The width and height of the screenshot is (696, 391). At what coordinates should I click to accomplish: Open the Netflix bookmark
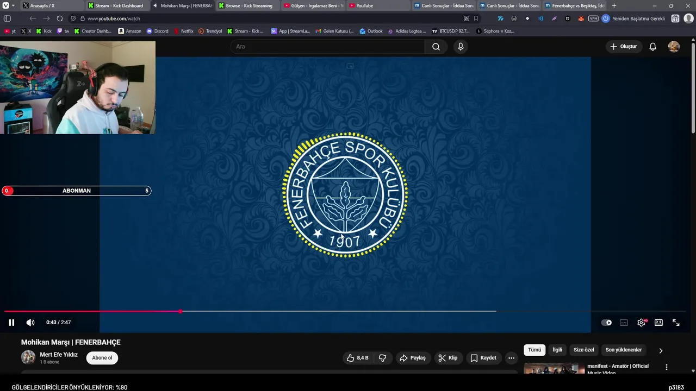(184, 31)
